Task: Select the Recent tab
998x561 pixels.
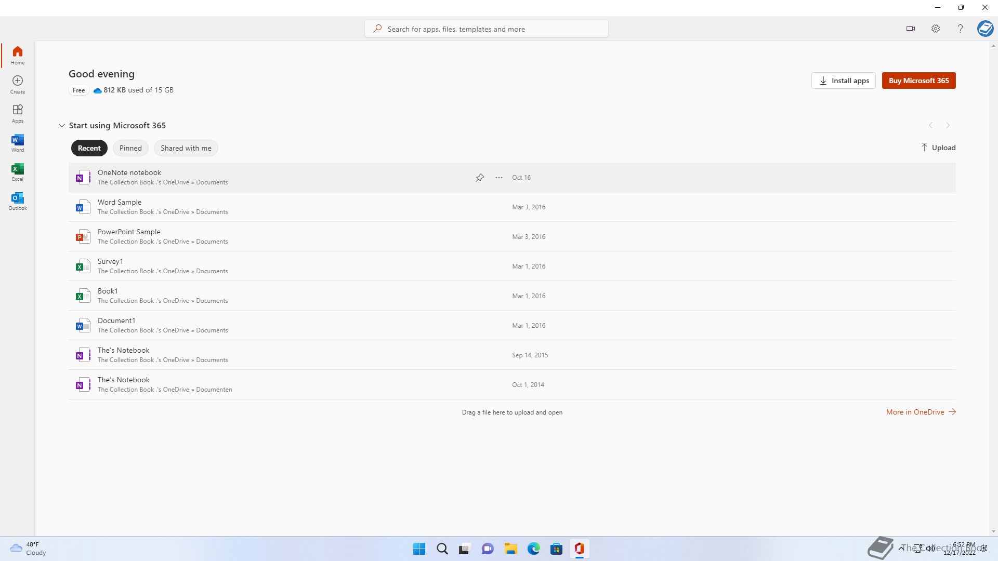Action: (89, 148)
